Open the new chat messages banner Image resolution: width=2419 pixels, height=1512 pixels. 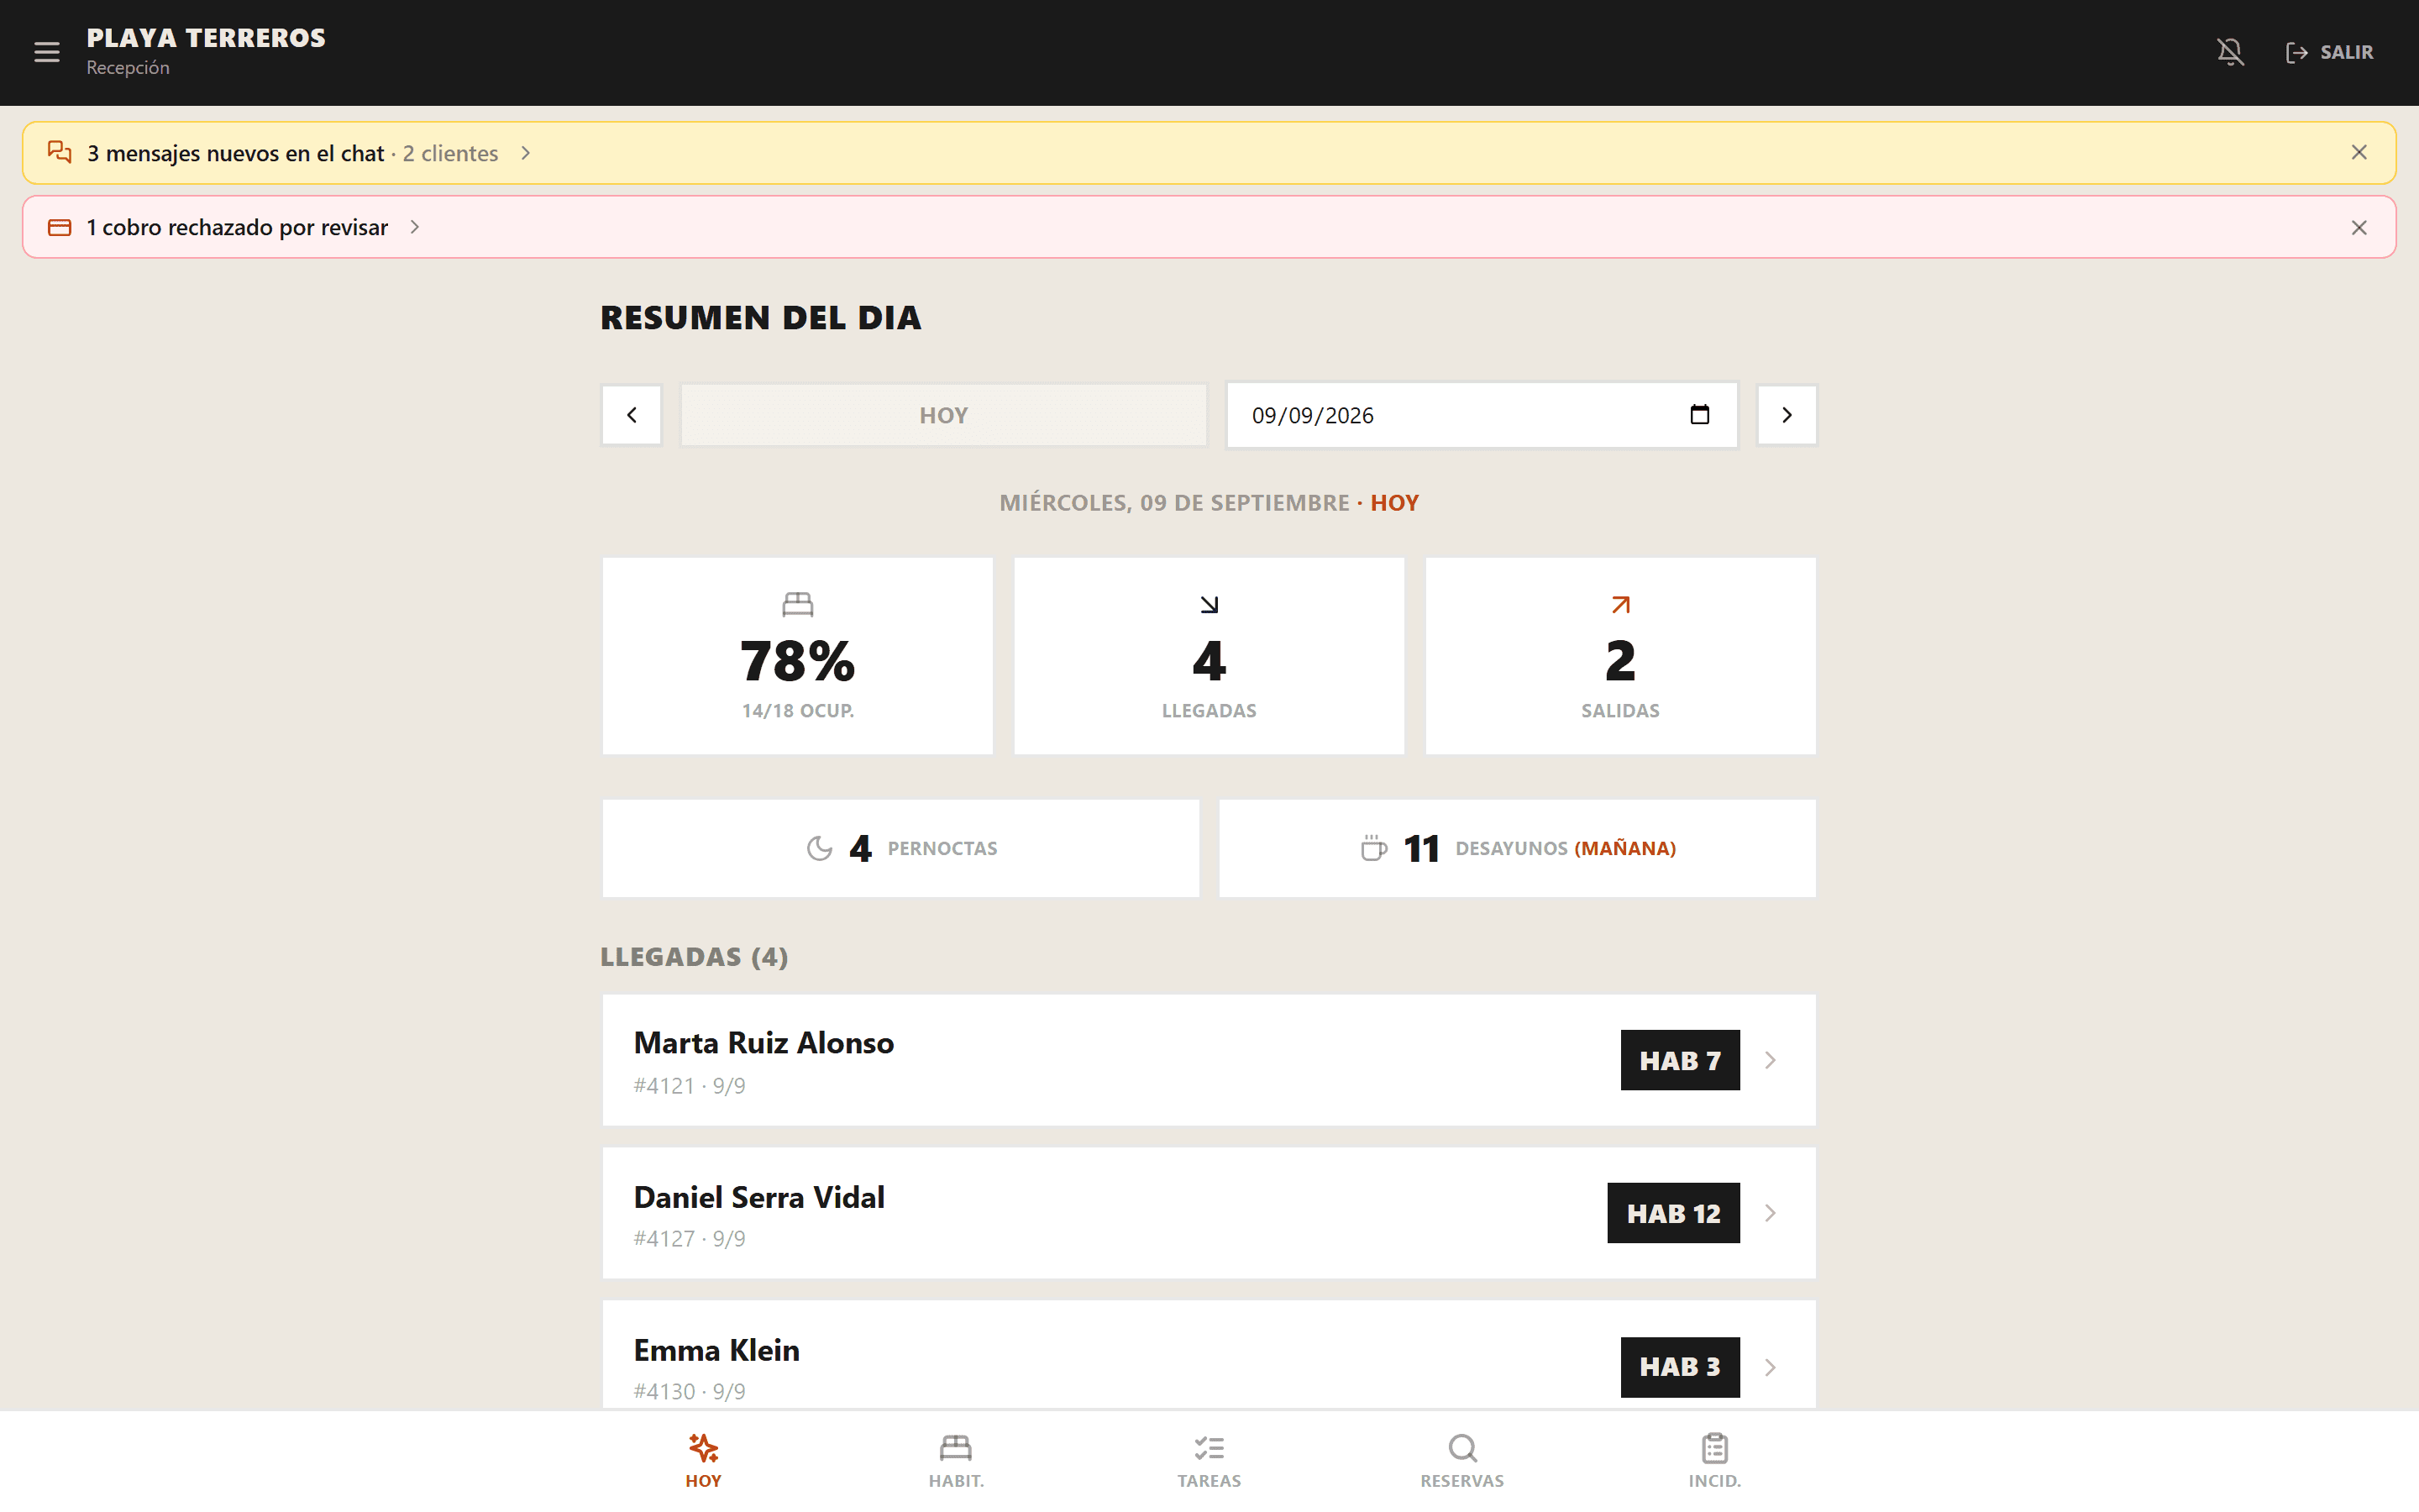(1209, 153)
